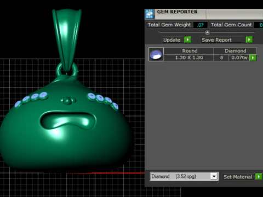Click the 1.30 X 1.30 size cell

[188, 57]
